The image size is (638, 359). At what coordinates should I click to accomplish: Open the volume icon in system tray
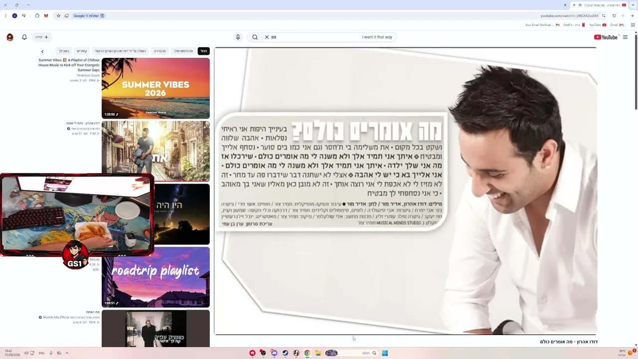[26, 353]
